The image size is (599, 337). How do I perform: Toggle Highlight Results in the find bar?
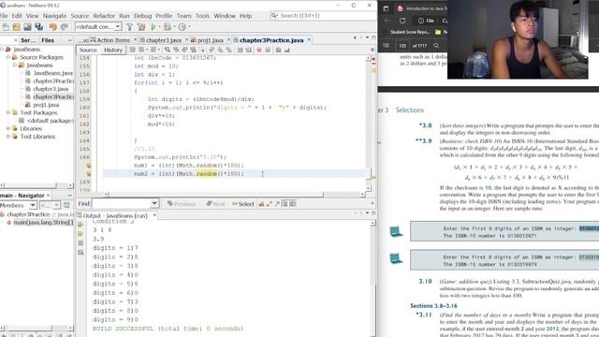tap(285, 204)
